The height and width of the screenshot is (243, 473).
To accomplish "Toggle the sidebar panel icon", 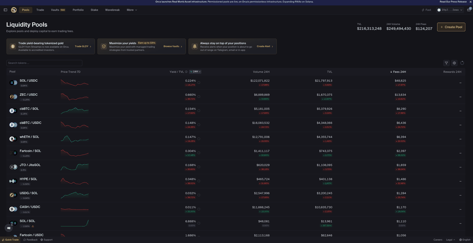I will pos(6,10).
